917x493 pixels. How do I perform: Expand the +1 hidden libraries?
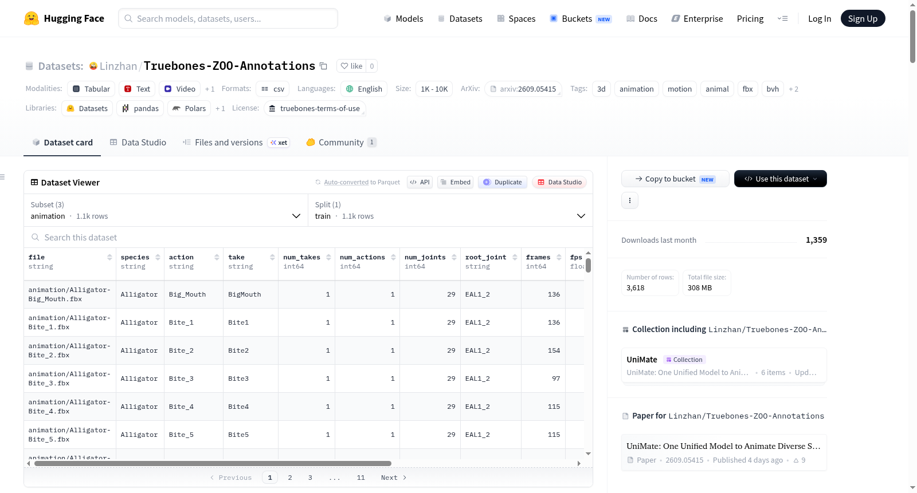(220, 108)
